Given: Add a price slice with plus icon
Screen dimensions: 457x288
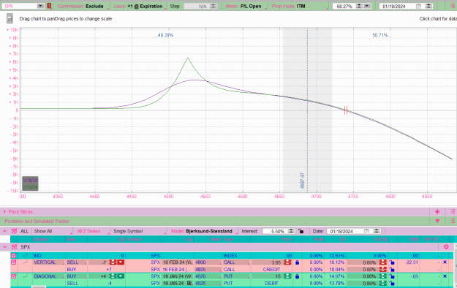Looking at the screenshot, I should [437, 212].
